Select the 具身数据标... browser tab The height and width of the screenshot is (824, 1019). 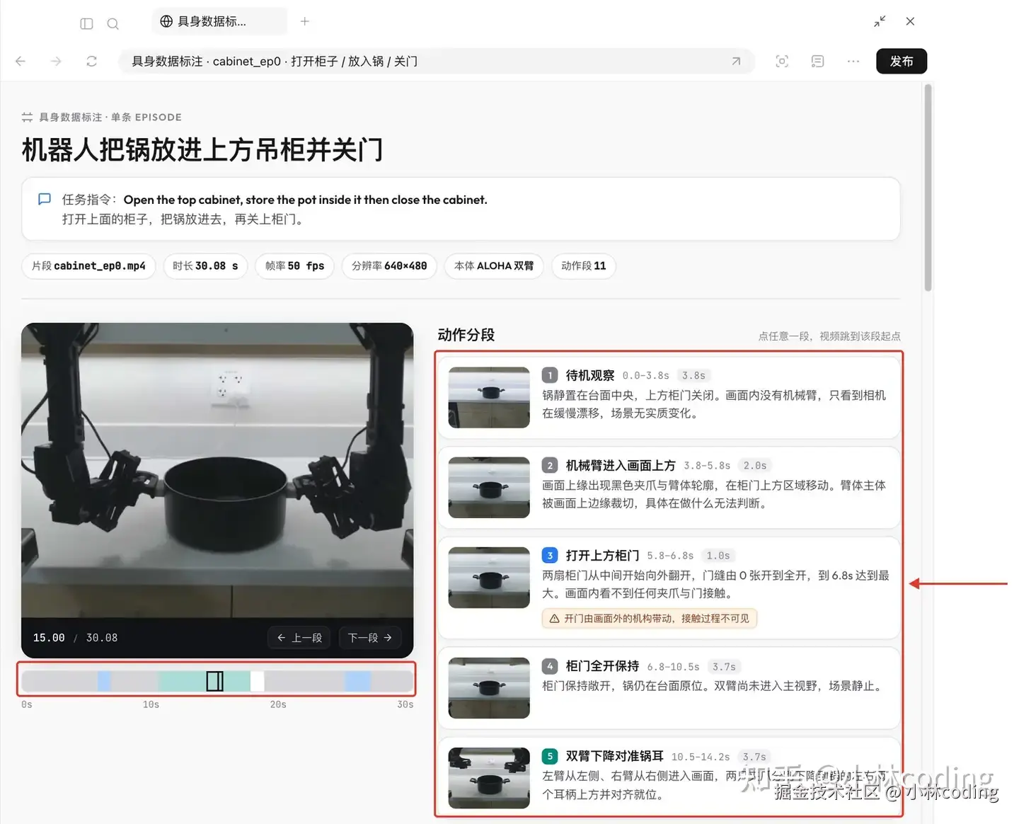219,21
